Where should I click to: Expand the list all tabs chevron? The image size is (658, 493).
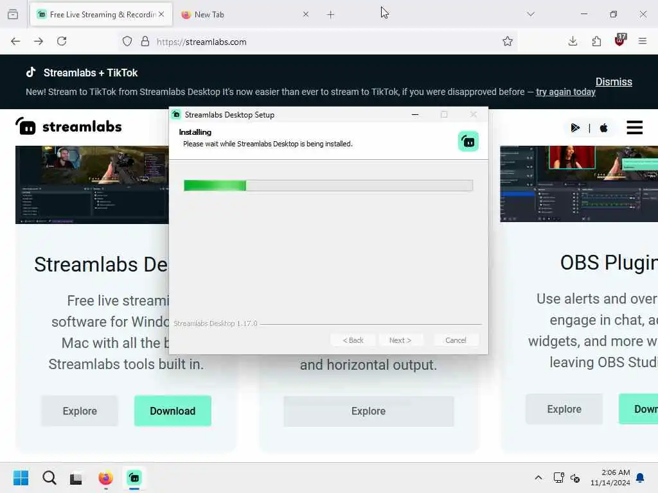tap(531, 14)
